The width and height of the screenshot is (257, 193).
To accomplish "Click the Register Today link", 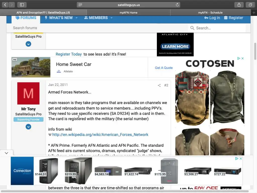I will [x=69, y=54].
